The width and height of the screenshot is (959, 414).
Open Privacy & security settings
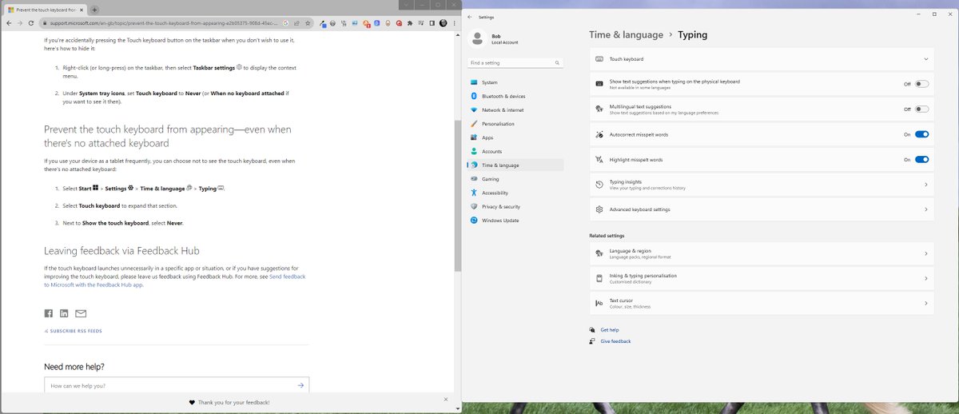515,206
